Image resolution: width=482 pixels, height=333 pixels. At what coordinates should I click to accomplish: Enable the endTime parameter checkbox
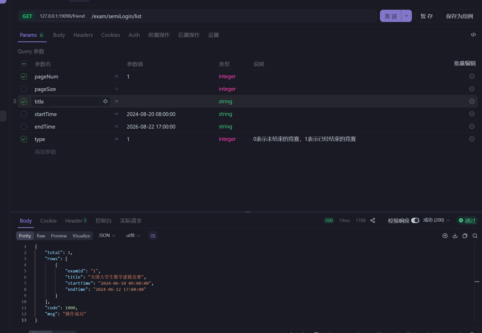pyautogui.click(x=24, y=127)
